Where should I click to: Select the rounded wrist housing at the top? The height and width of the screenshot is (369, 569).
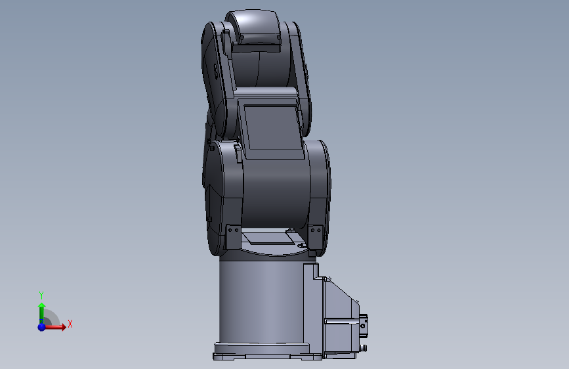(254, 26)
